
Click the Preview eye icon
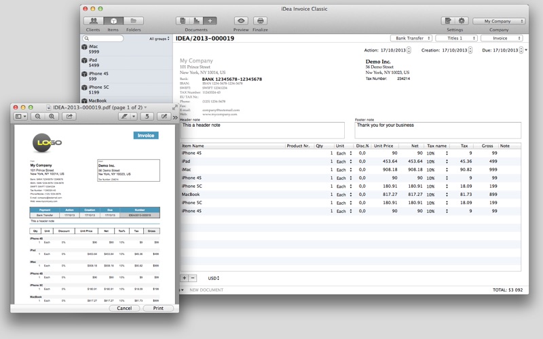click(x=241, y=22)
